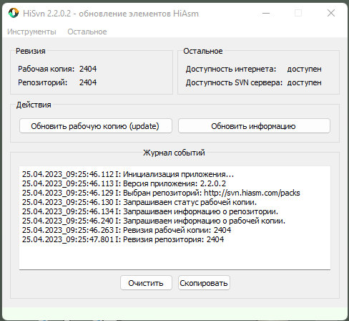
Task: Click Обновить рабочую копию (update) button
Action: [x=96, y=126]
